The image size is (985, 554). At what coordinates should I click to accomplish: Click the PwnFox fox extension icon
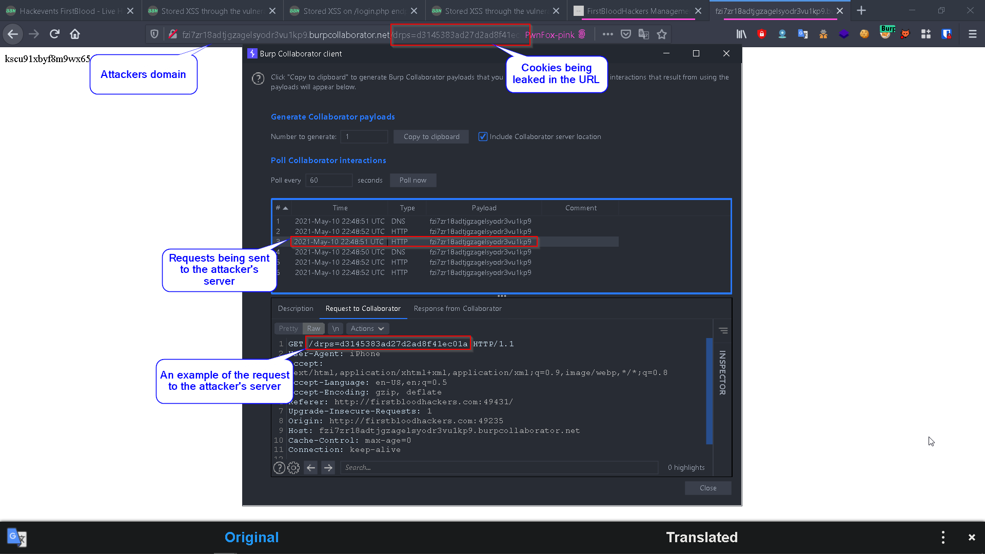(x=905, y=34)
